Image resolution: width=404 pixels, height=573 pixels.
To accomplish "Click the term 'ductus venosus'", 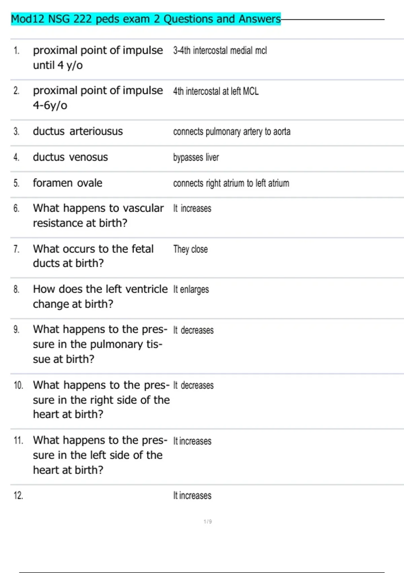I will [70, 157].
